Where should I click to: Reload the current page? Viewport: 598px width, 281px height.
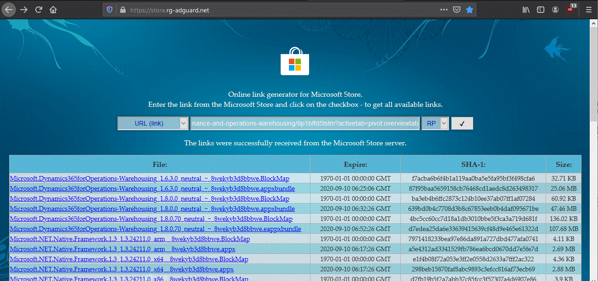coord(39,9)
